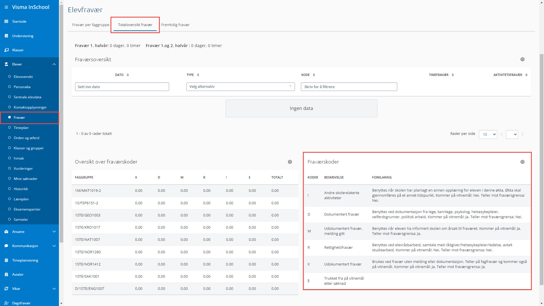
Task: Click the D/1STE/ENG1007 faggruppe row
Action: 185,289
